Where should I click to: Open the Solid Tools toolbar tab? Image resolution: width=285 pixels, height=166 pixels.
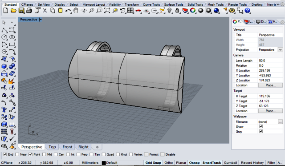[x=195, y=4]
